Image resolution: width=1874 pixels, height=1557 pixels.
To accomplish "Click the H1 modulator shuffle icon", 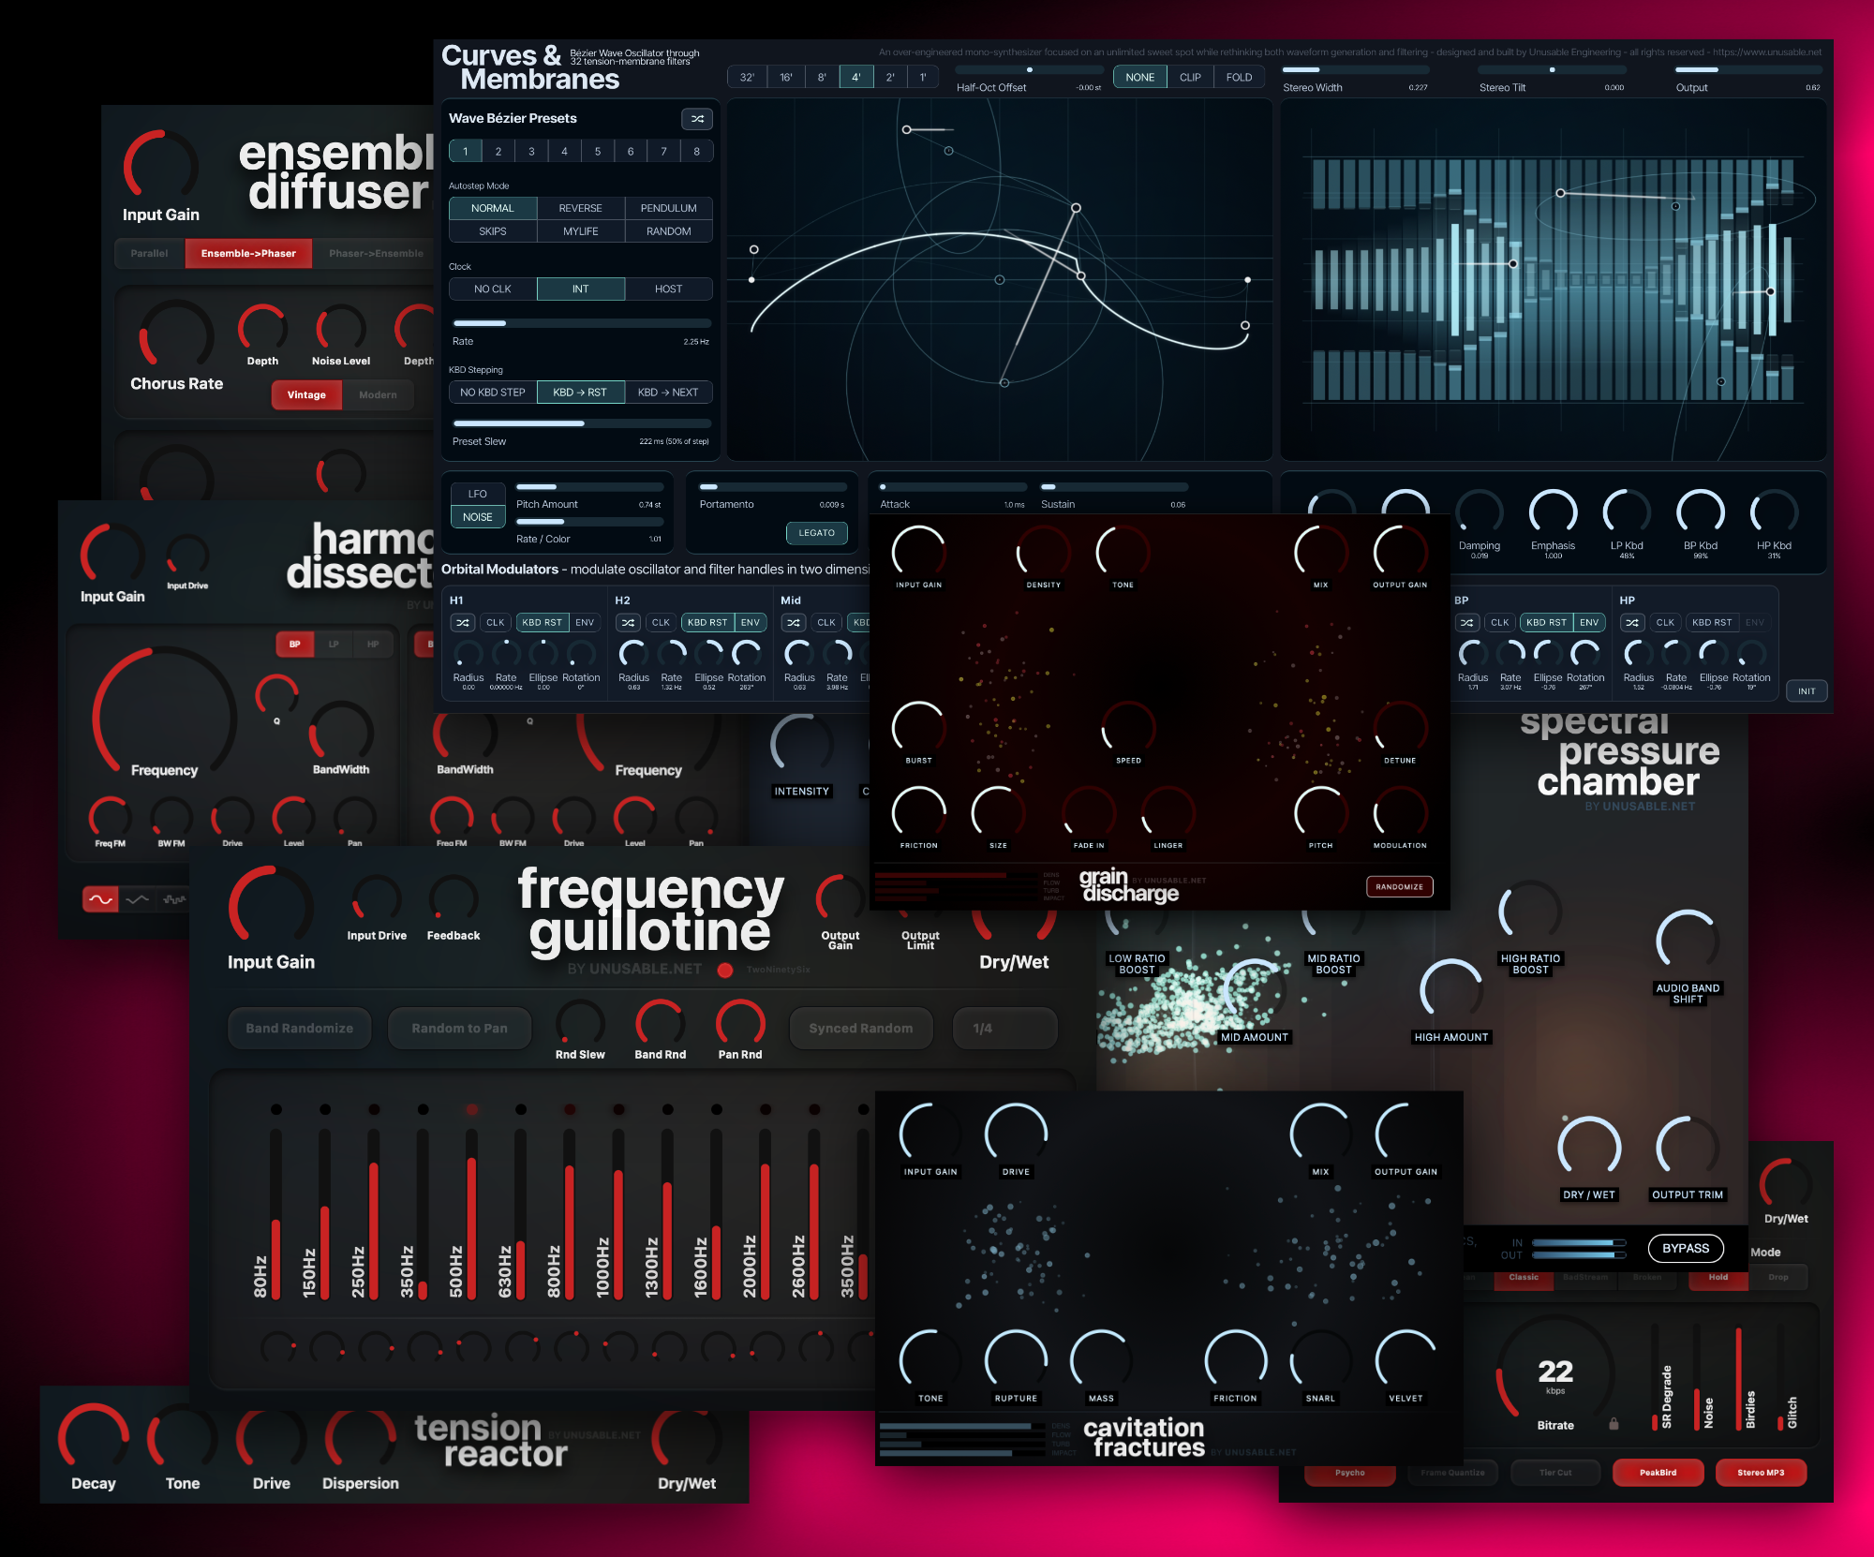I will click(463, 623).
